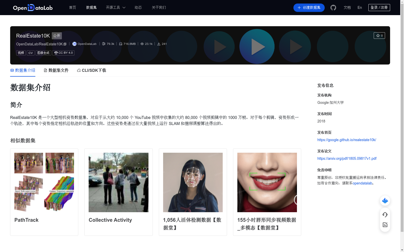Star the RealEstate10K dataset
Viewport: 404px width, 252px height.
(379, 36)
